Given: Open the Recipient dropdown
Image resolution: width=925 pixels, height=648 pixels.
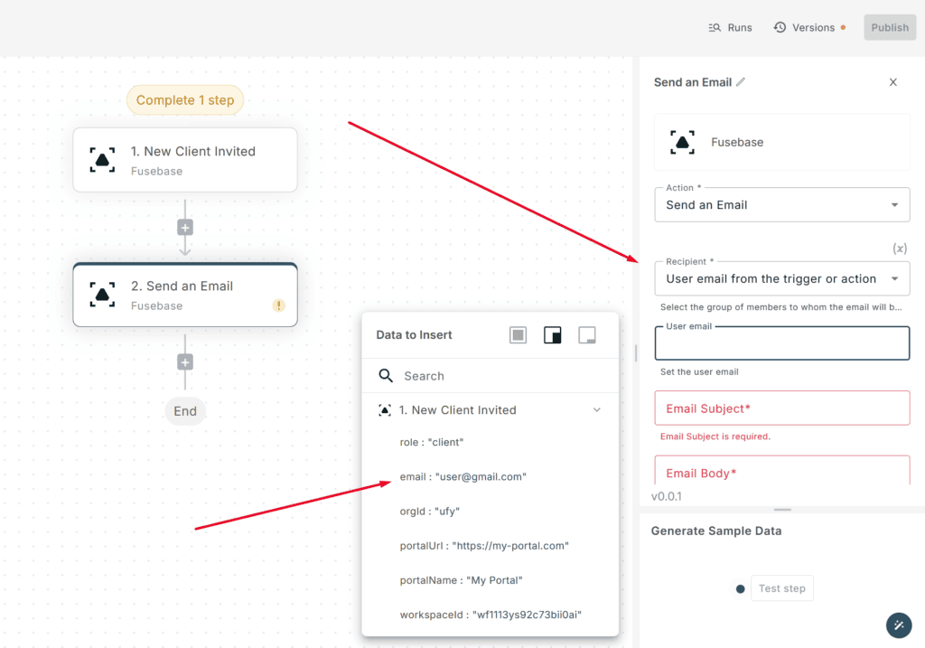Looking at the screenshot, I should (781, 278).
